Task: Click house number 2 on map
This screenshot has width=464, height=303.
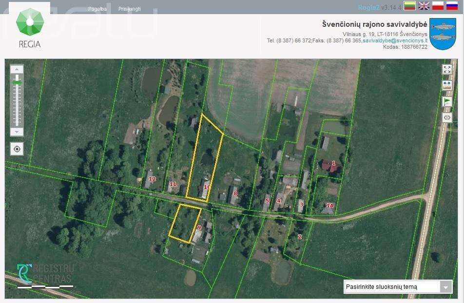Action: coord(299,237)
